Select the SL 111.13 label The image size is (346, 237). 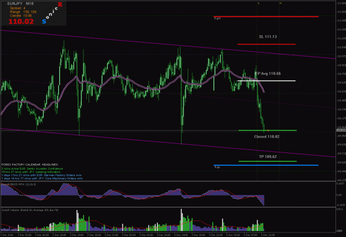tap(267, 36)
